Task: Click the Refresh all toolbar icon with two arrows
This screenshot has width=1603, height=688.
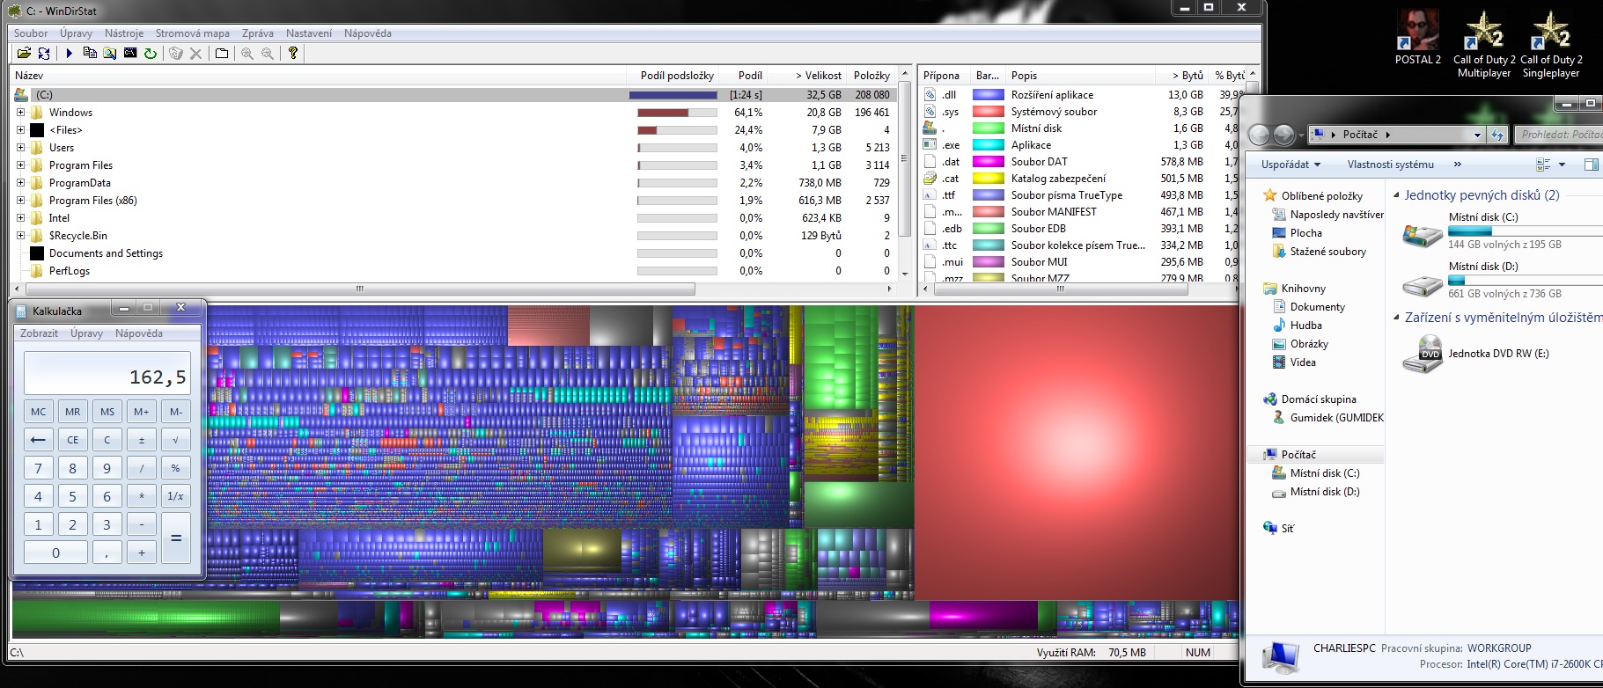Action: [x=44, y=54]
